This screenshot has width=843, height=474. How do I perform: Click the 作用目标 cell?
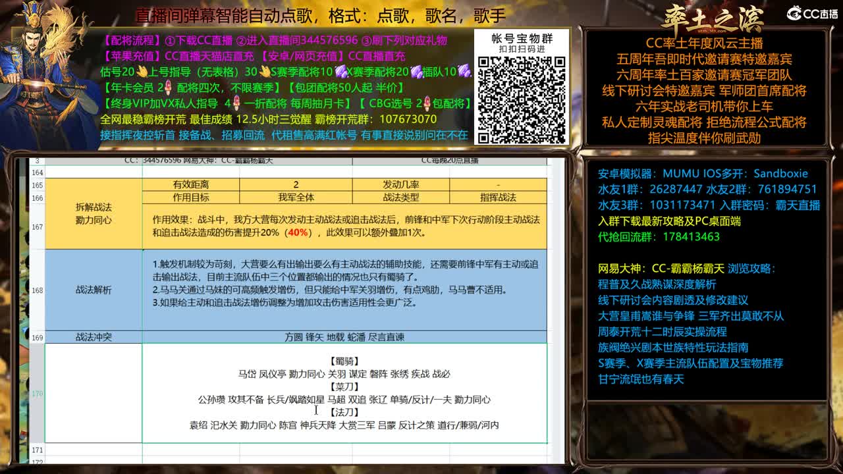tap(191, 197)
